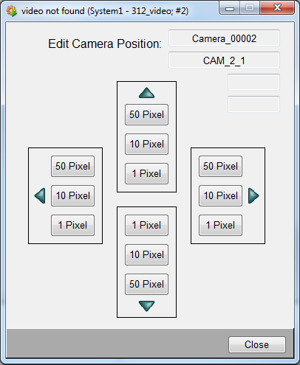Click the Close button at bottom

[x=257, y=344]
